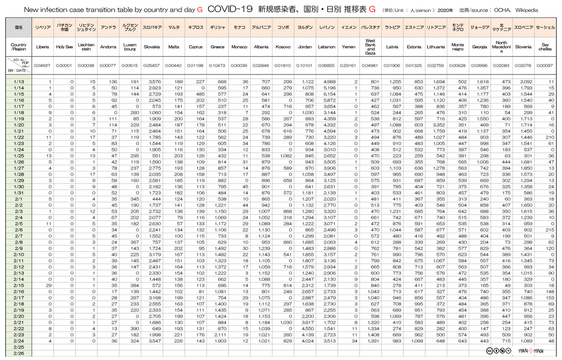
Task: Select the 'Holy See' column header
Action: (x=64, y=47)
